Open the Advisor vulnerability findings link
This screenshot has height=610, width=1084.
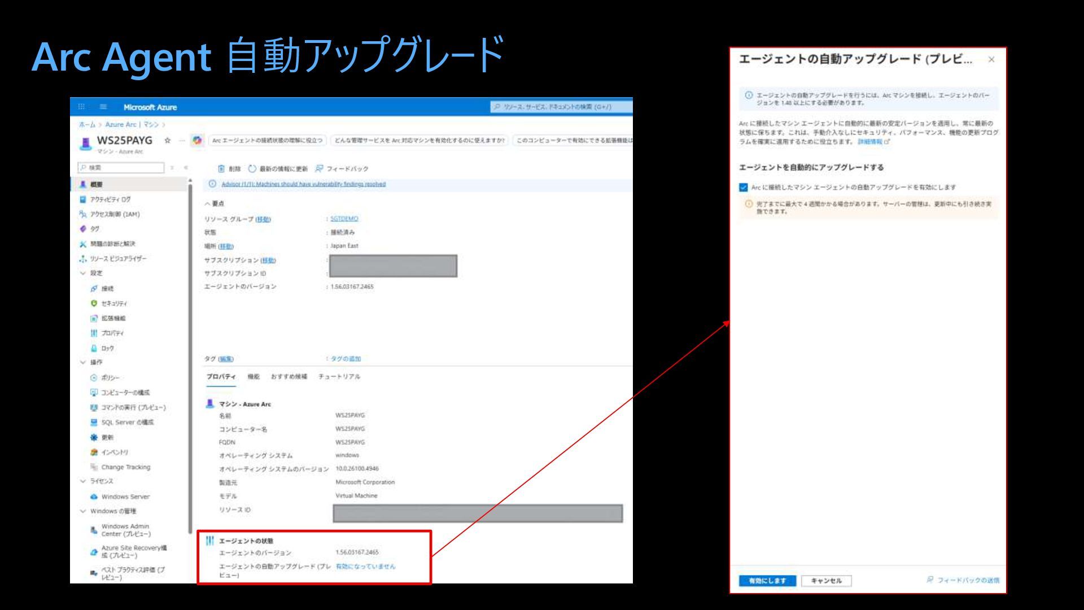tap(303, 184)
